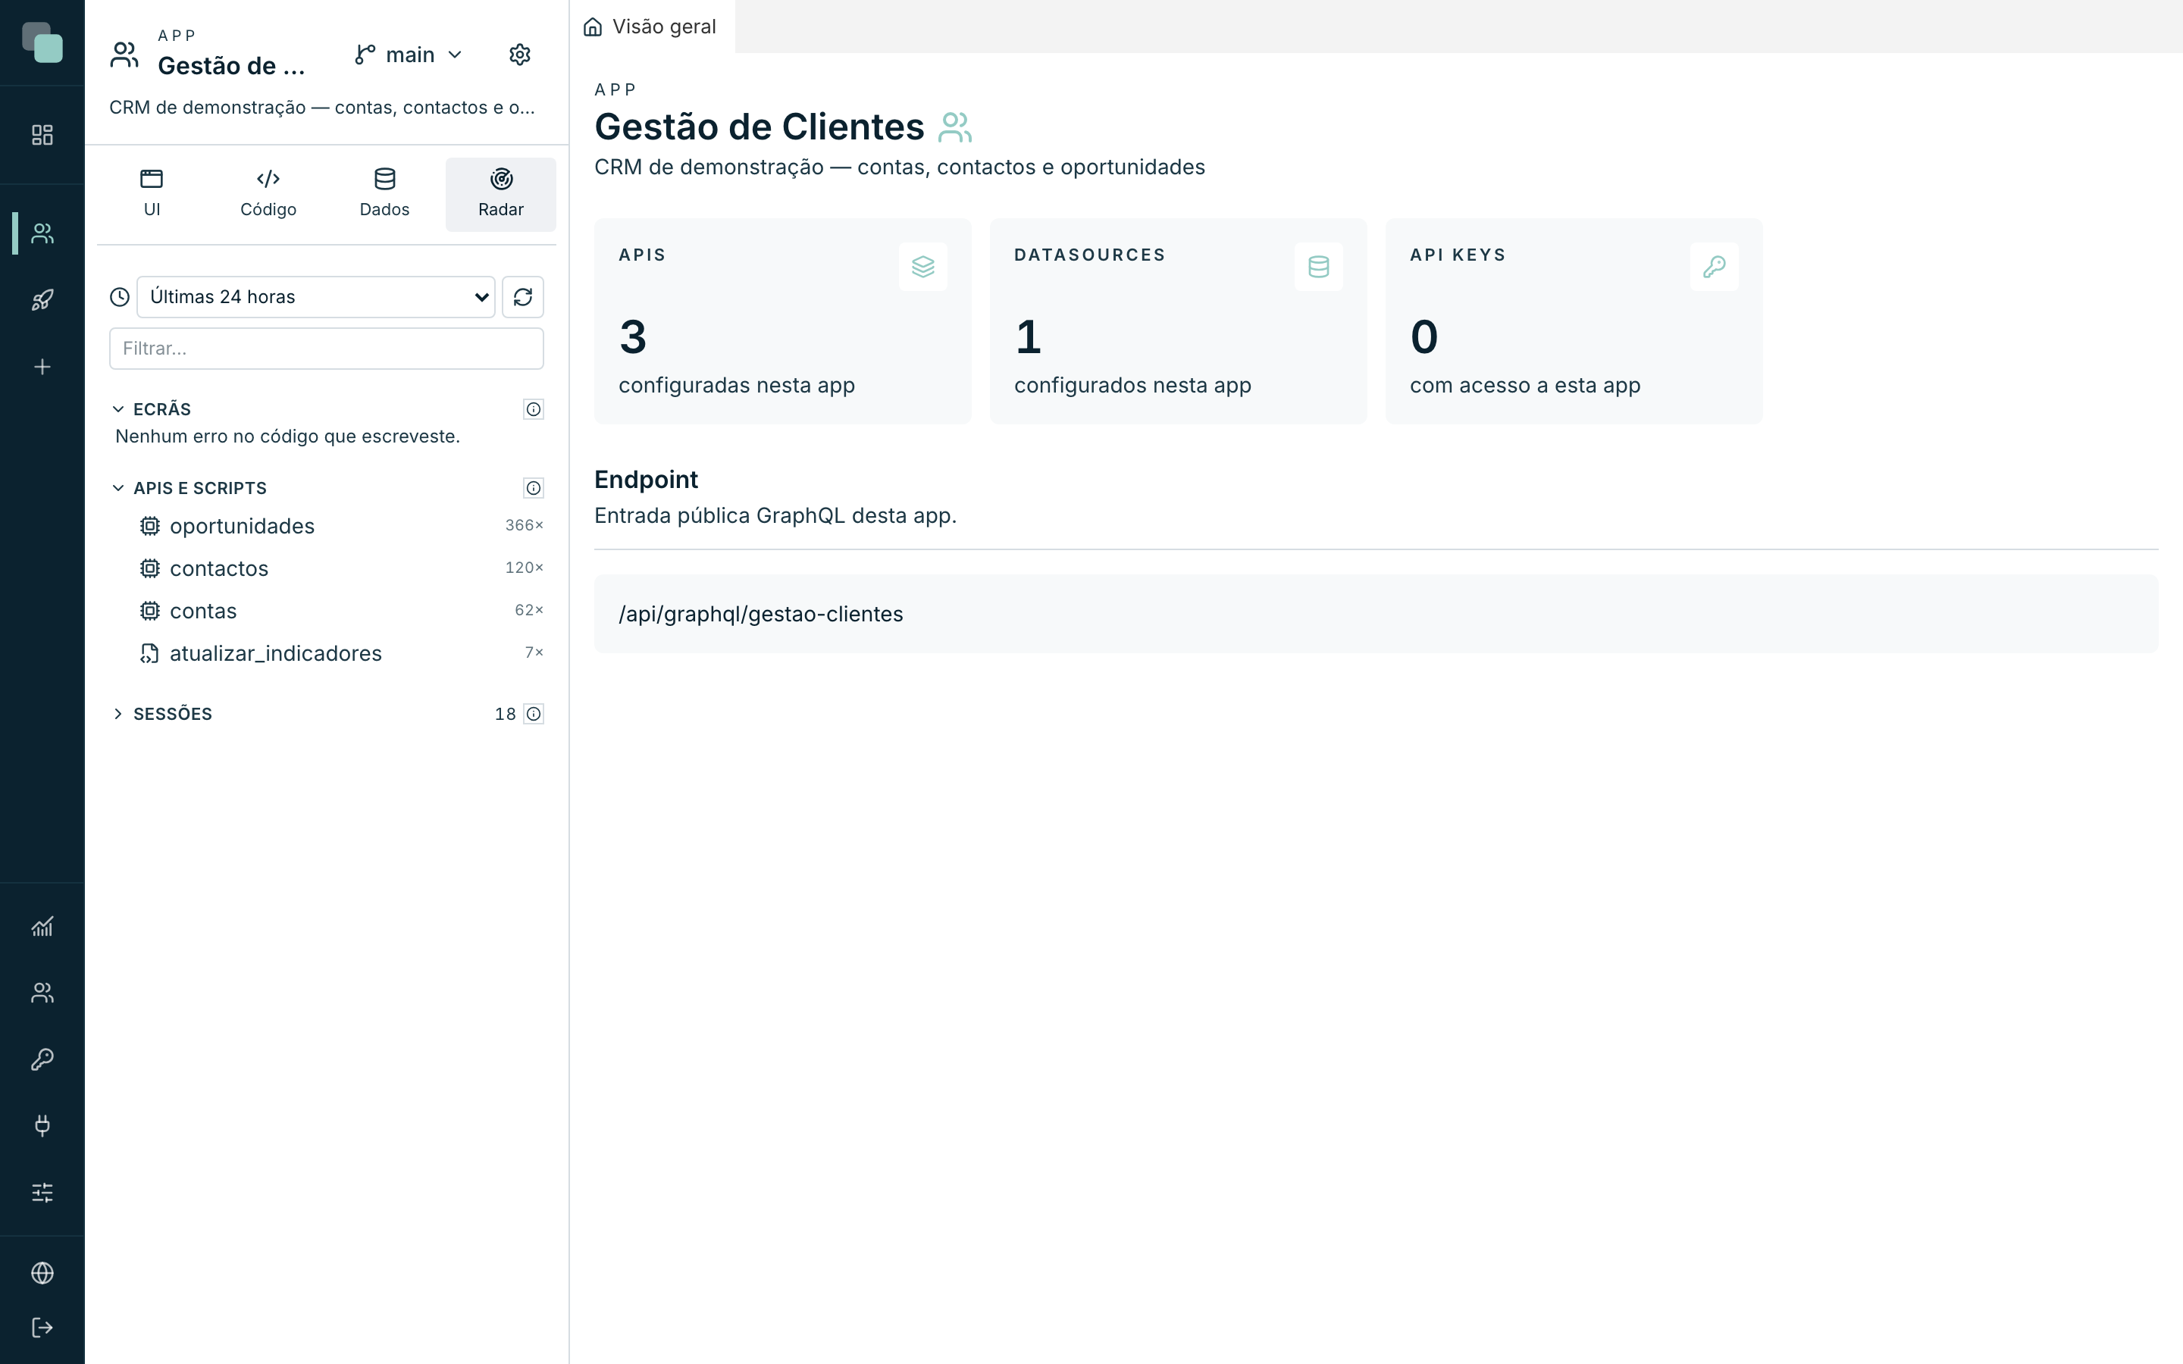Click the database icon on DATASOURCES card

pyautogui.click(x=1319, y=267)
